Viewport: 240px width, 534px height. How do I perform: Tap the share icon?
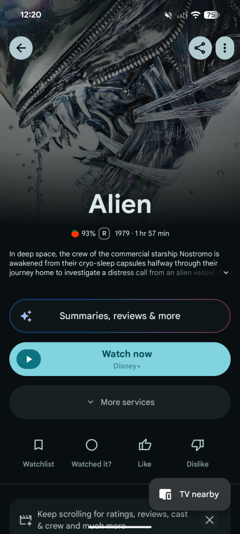point(200,48)
